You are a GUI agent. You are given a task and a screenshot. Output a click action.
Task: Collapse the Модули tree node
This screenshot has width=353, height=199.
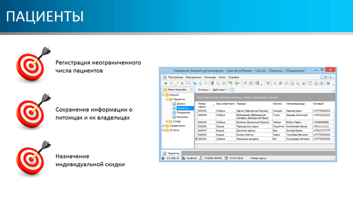163,95
